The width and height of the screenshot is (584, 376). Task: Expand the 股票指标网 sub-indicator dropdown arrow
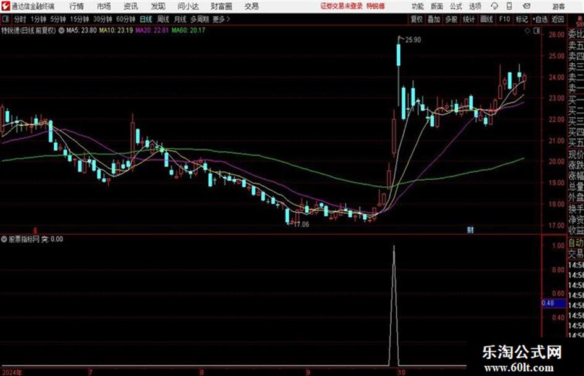pos(4,240)
